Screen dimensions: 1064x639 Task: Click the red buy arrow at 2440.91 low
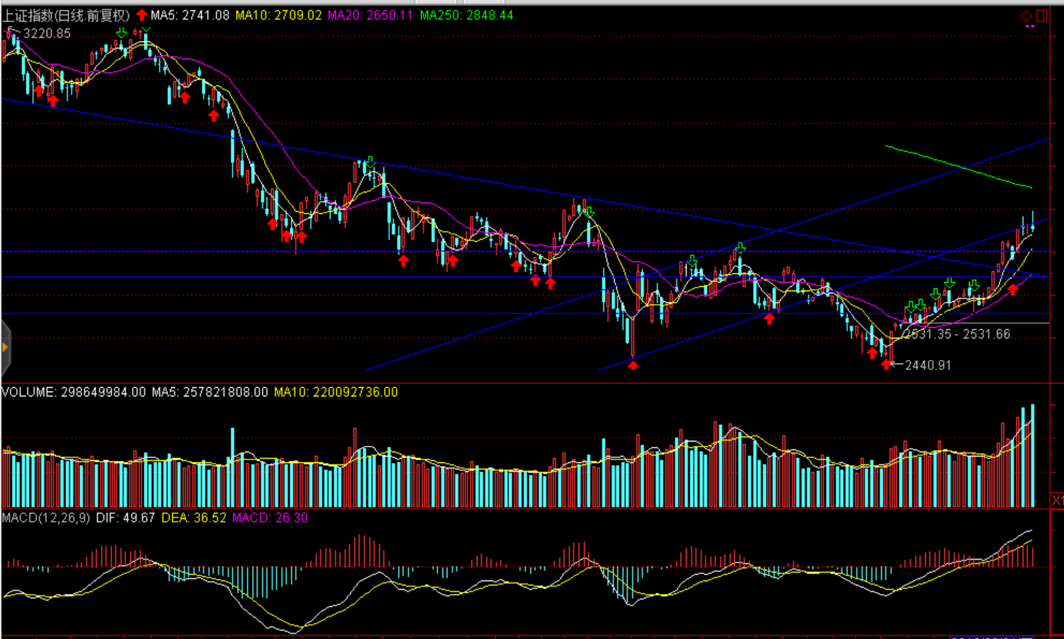[887, 365]
